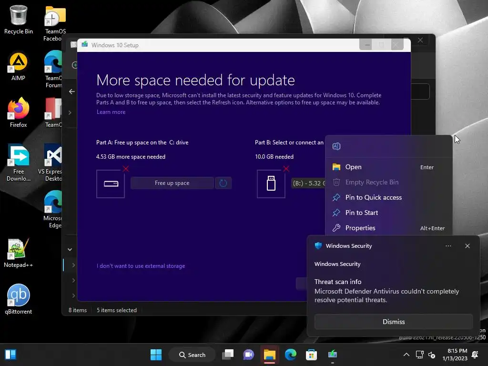Choose Pin to Quick access

coord(389,198)
